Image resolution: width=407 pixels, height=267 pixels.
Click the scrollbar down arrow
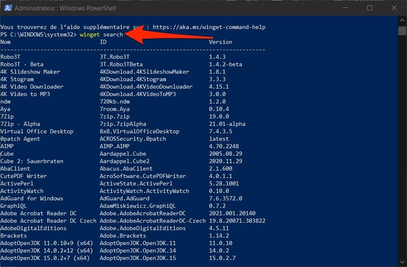click(402, 262)
